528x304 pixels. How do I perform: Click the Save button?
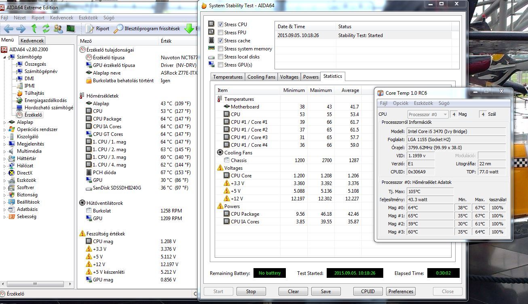(326, 292)
